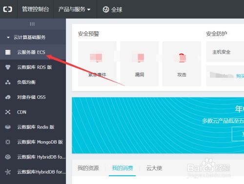Click the OSS object storage cloud icon
Viewport: 244px width, 184px height.
(x=8, y=97)
